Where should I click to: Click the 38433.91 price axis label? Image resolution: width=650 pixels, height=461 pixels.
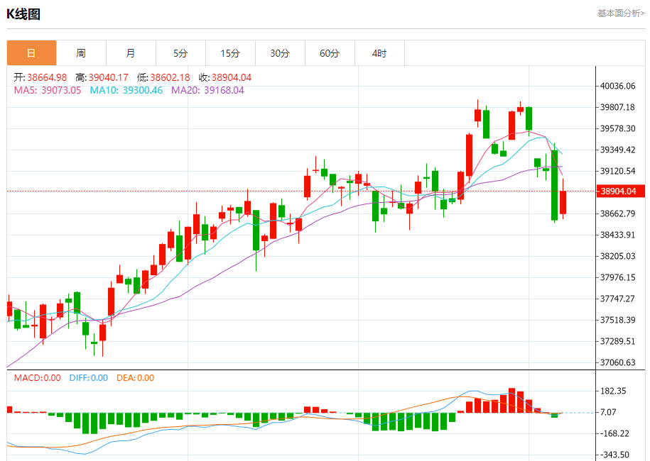(617, 235)
